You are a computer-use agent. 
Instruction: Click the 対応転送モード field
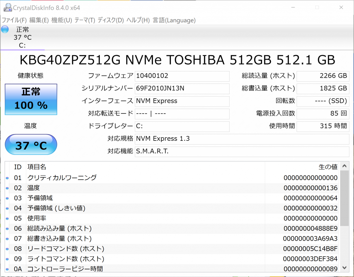(x=182, y=114)
